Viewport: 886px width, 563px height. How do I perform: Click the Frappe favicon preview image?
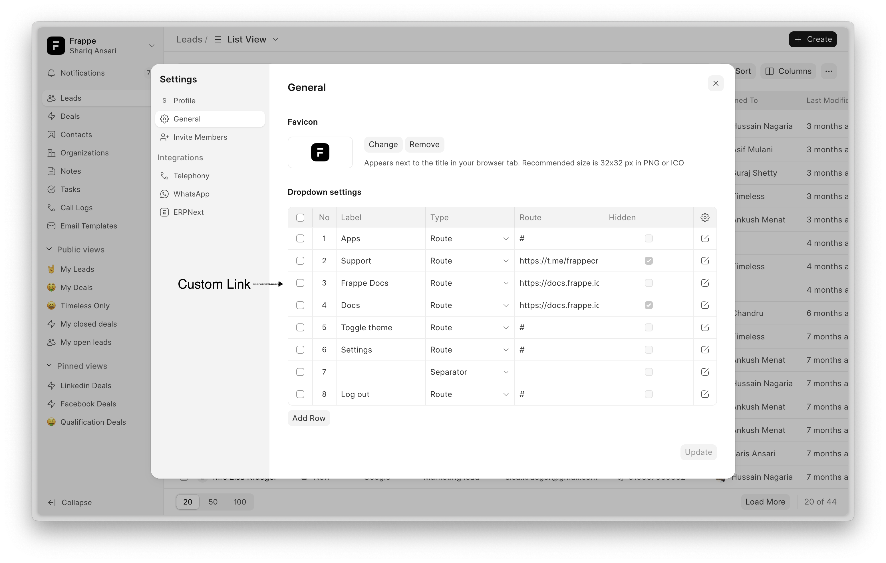[x=320, y=152]
